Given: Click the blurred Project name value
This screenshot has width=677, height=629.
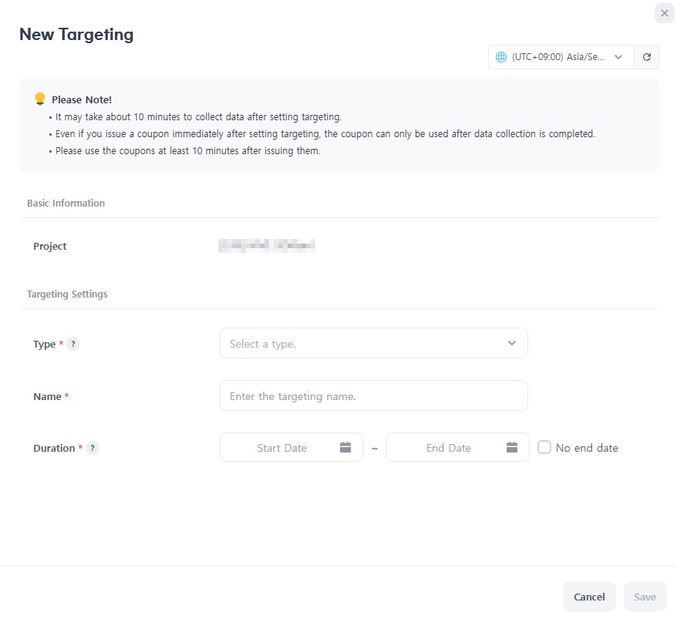Looking at the screenshot, I should [267, 247].
